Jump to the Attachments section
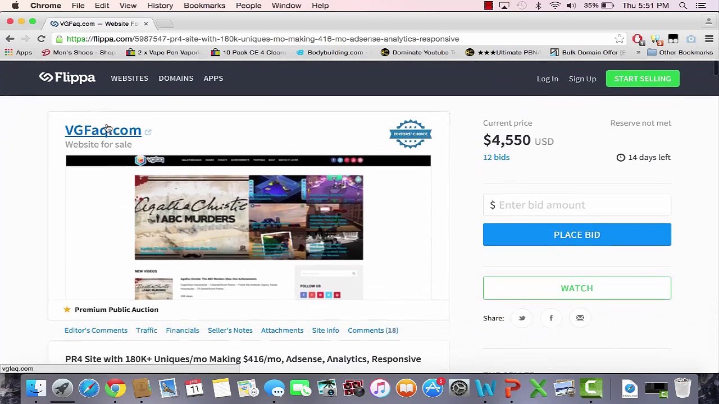The height and width of the screenshot is (404, 719). pyautogui.click(x=282, y=330)
